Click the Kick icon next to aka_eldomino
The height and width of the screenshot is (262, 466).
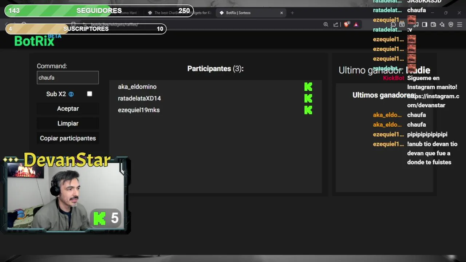pyautogui.click(x=308, y=87)
